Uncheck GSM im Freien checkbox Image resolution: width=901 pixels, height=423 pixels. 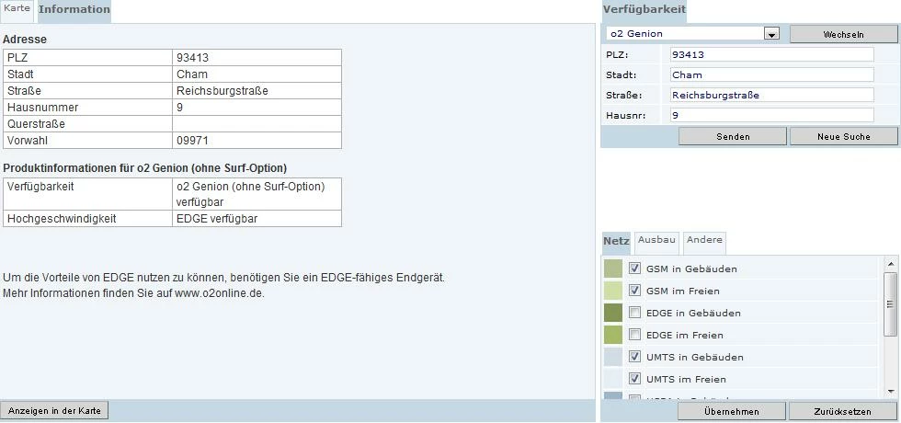point(635,291)
